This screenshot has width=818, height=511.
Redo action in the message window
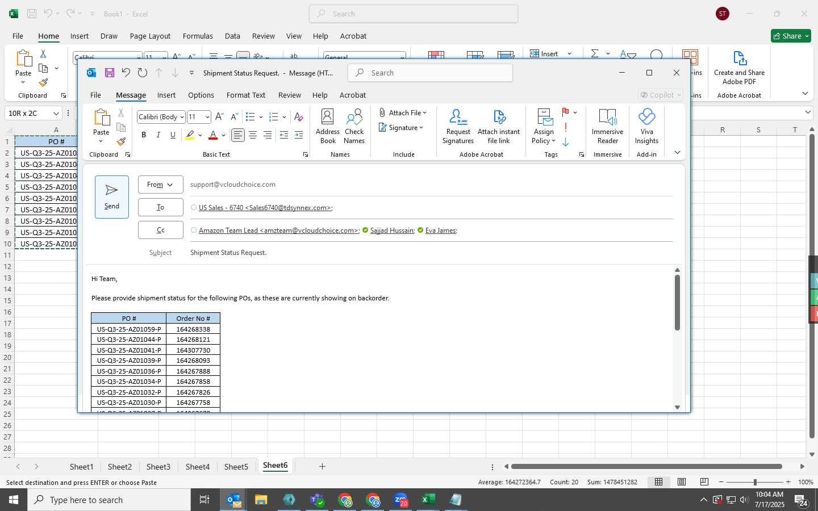pos(143,73)
